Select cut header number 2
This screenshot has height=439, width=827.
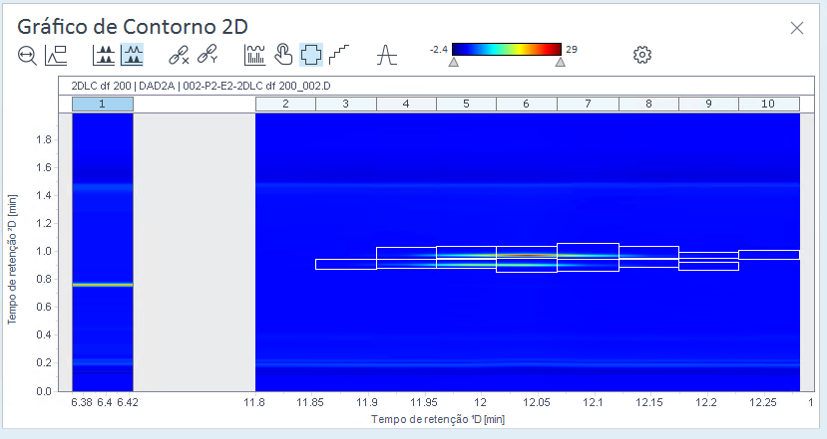(285, 105)
